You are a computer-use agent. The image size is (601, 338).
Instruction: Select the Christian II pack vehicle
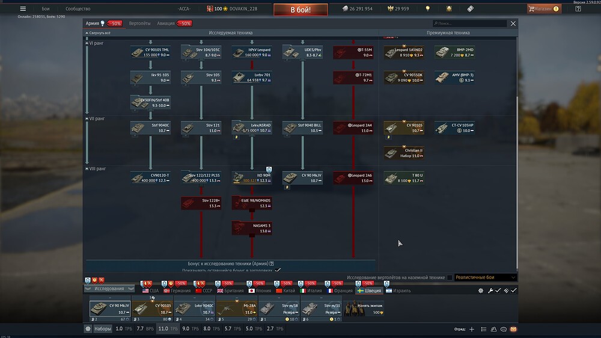tap(404, 153)
